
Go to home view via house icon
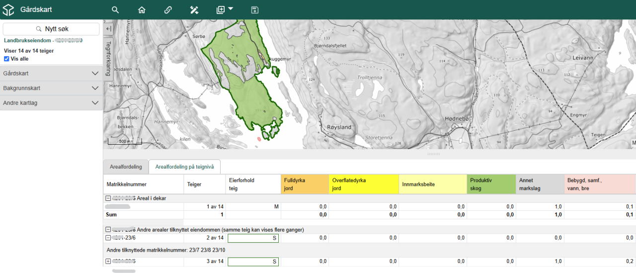point(142,10)
